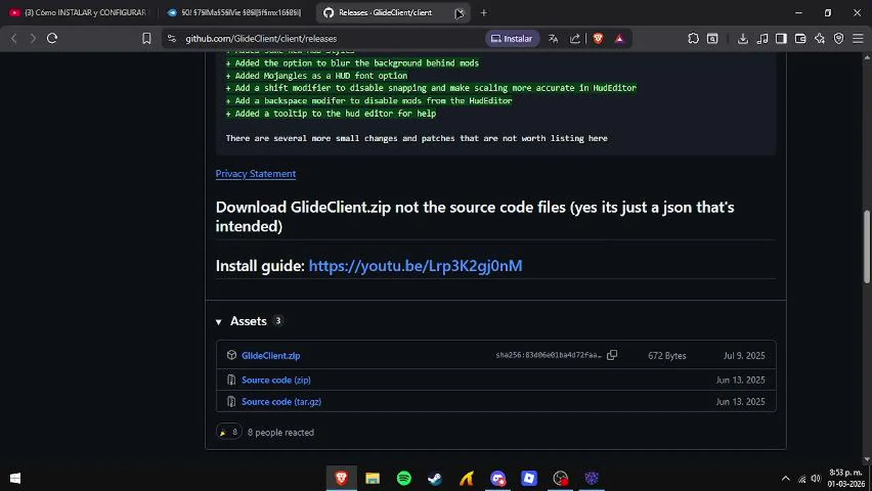Viewport: 872px width, 491px height.
Task: Go back using the browser back arrow
Action: point(14,39)
